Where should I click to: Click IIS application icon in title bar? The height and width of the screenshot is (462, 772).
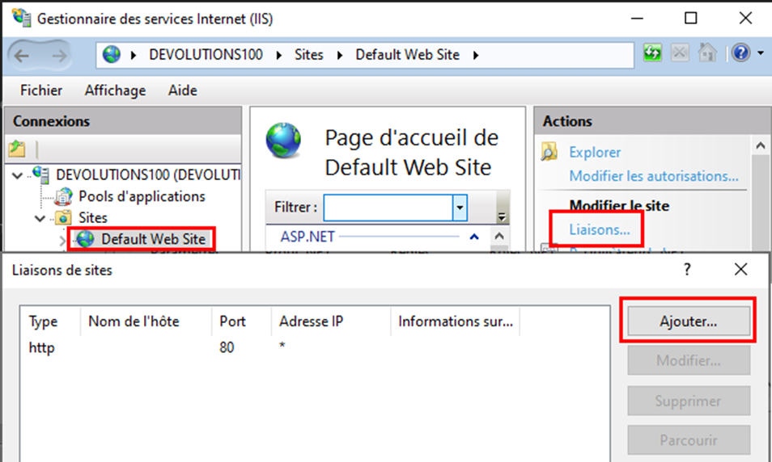tap(22, 17)
